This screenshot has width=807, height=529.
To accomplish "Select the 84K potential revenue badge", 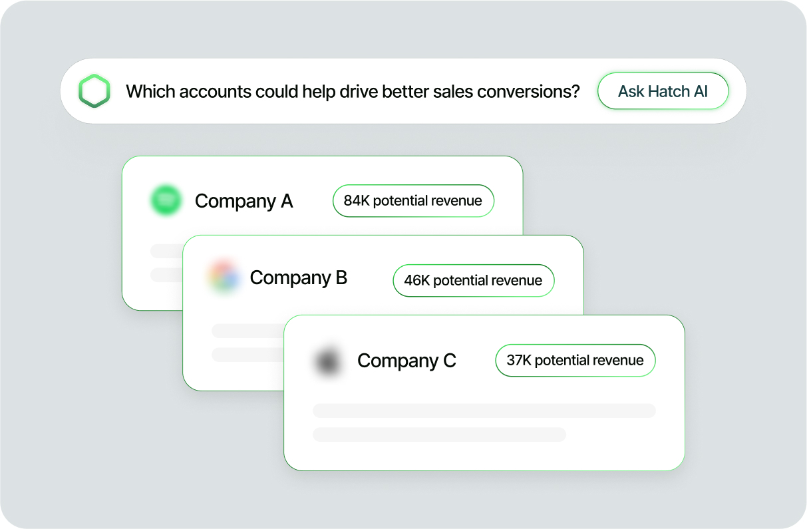I will click(413, 201).
